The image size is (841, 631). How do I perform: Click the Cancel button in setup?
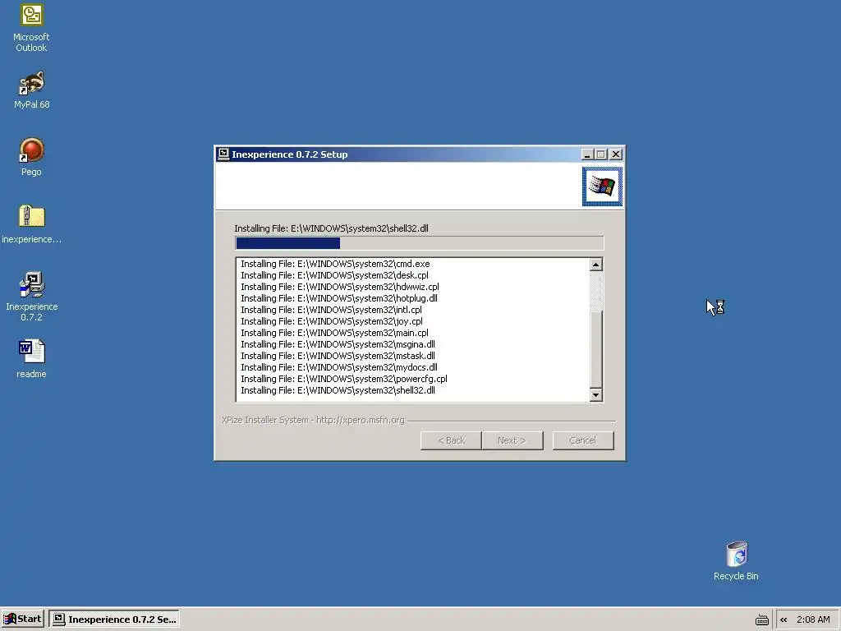click(583, 440)
